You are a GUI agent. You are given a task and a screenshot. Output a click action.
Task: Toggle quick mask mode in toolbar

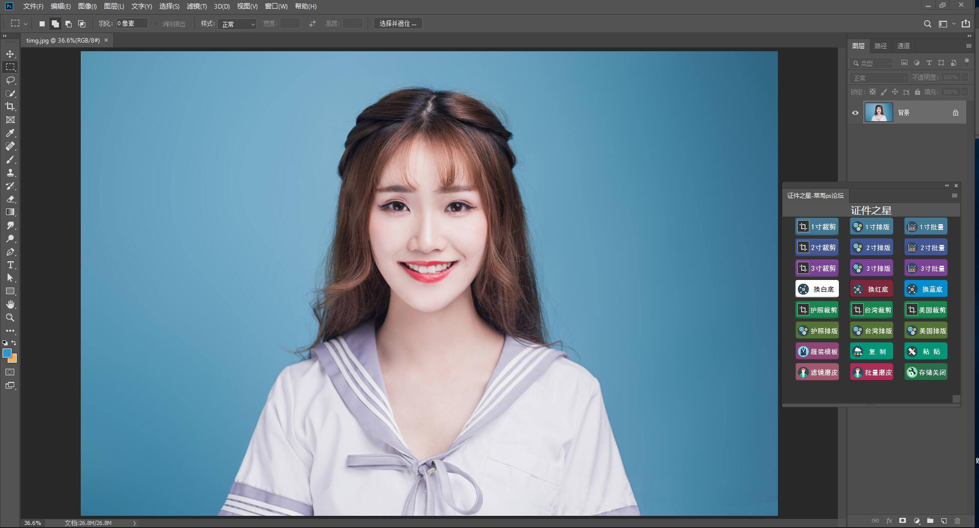pyautogui.click(x=10, y=372)
